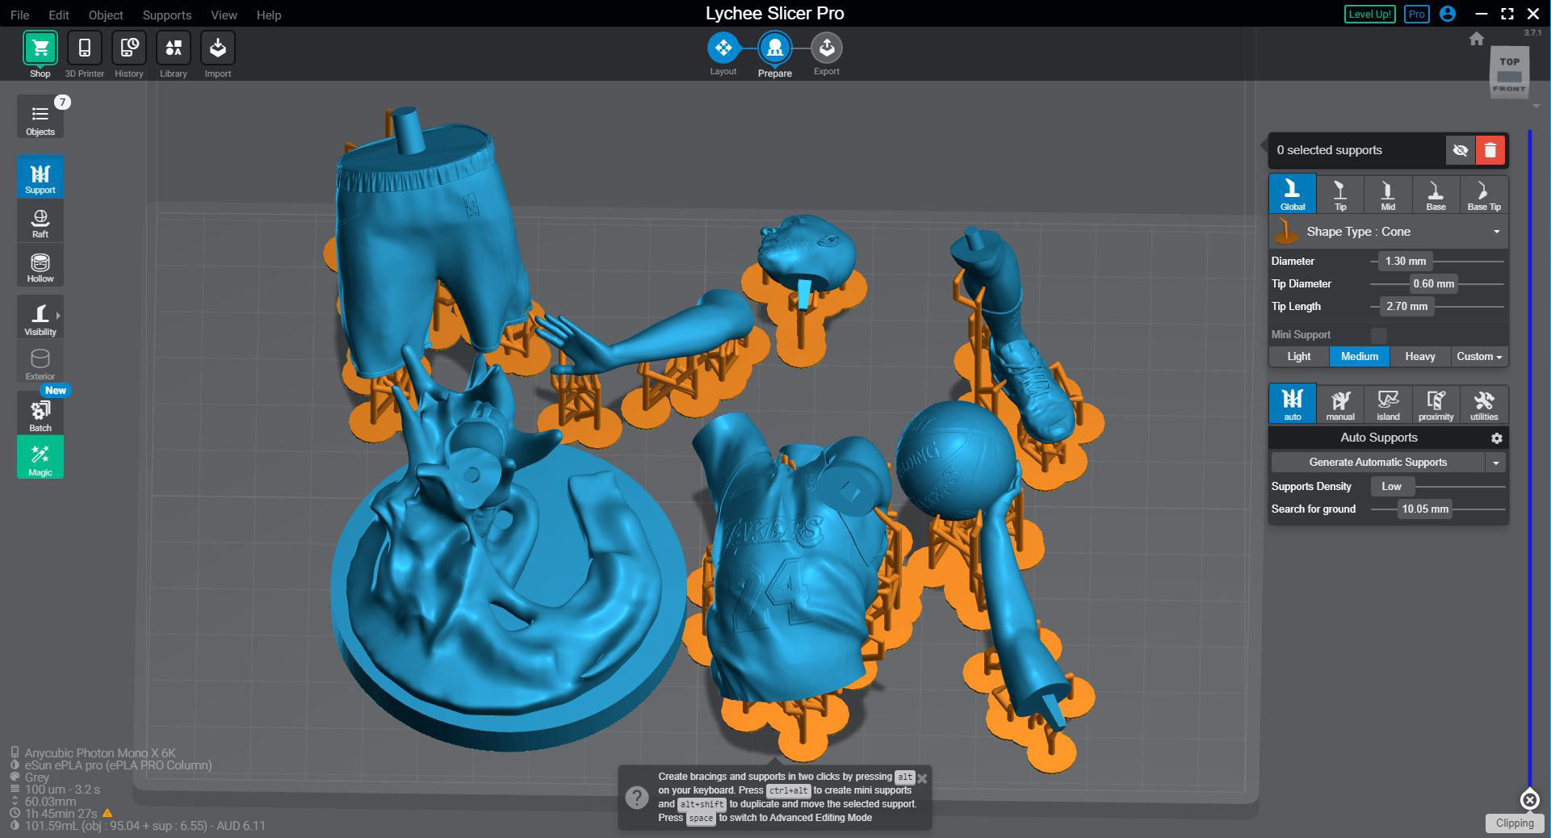This screenshot has height=838, width=1551.
Task: Open the user account icon
Action: pos(1448,14)
